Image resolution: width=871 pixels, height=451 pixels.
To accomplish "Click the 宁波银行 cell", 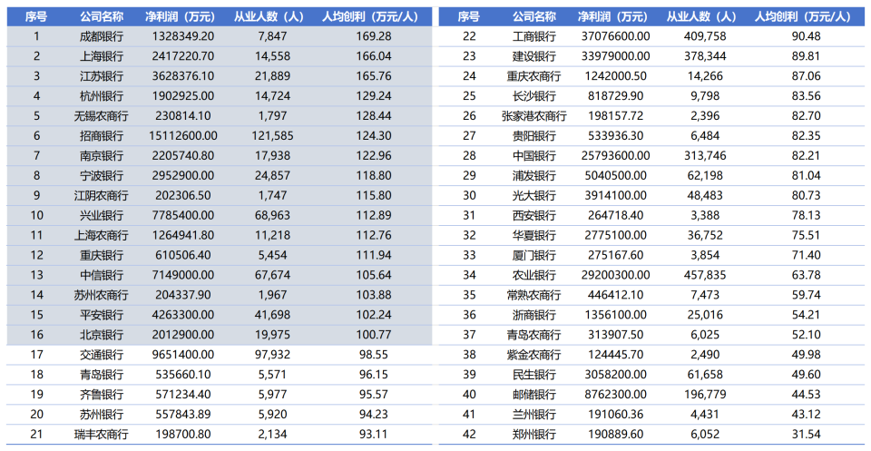I will [101, 175].
